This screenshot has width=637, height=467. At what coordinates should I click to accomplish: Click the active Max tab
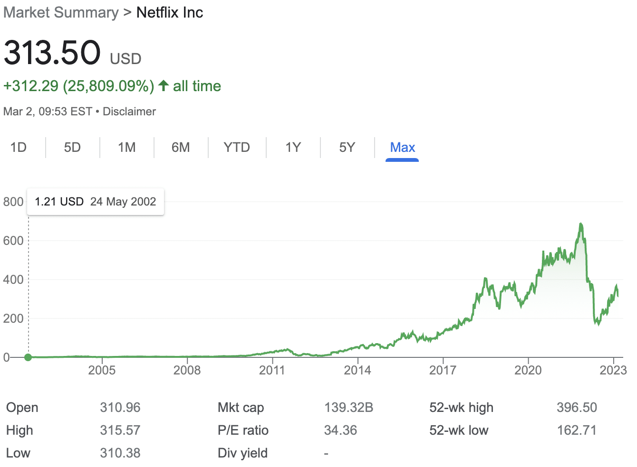402,147
